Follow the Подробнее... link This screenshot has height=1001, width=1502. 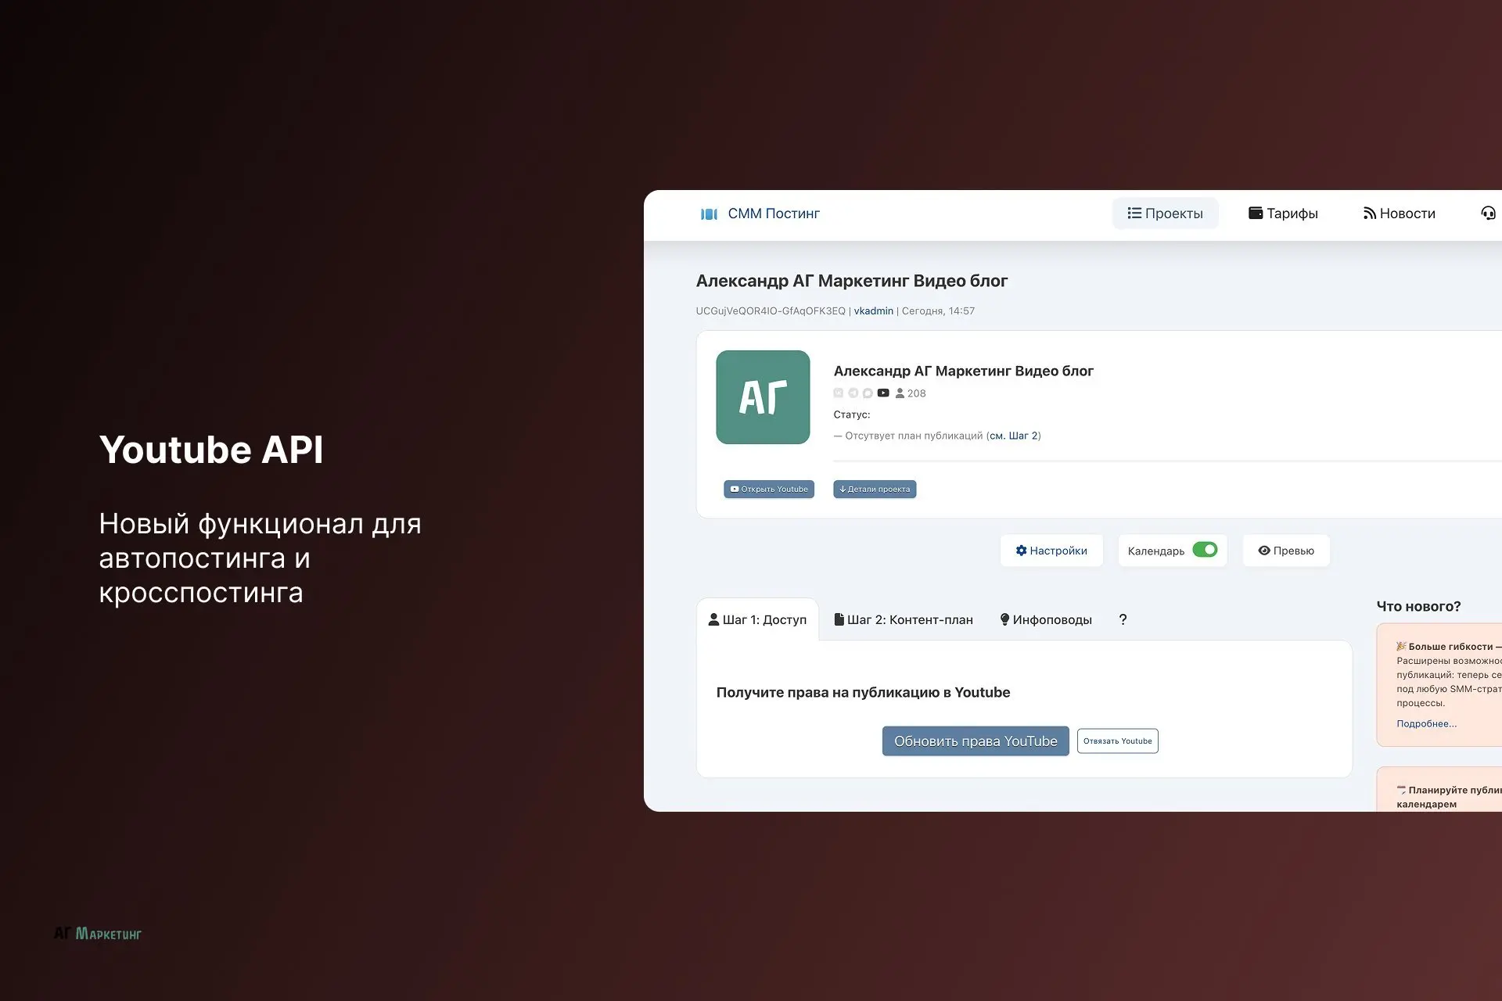tap(1426, 723)
